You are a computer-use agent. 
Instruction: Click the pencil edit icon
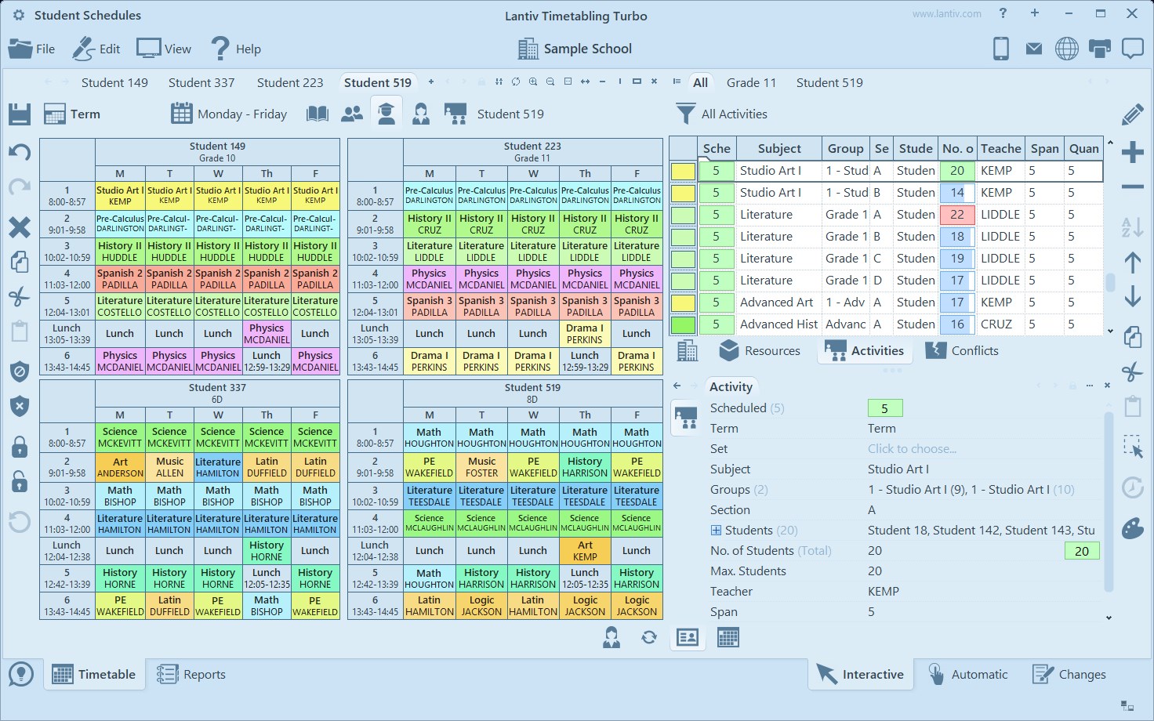point(1132,114)
